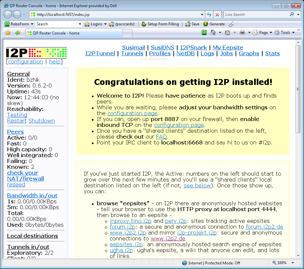
Task: Expand the zoom level dropdown in status bar
Action: pos(293,263)
